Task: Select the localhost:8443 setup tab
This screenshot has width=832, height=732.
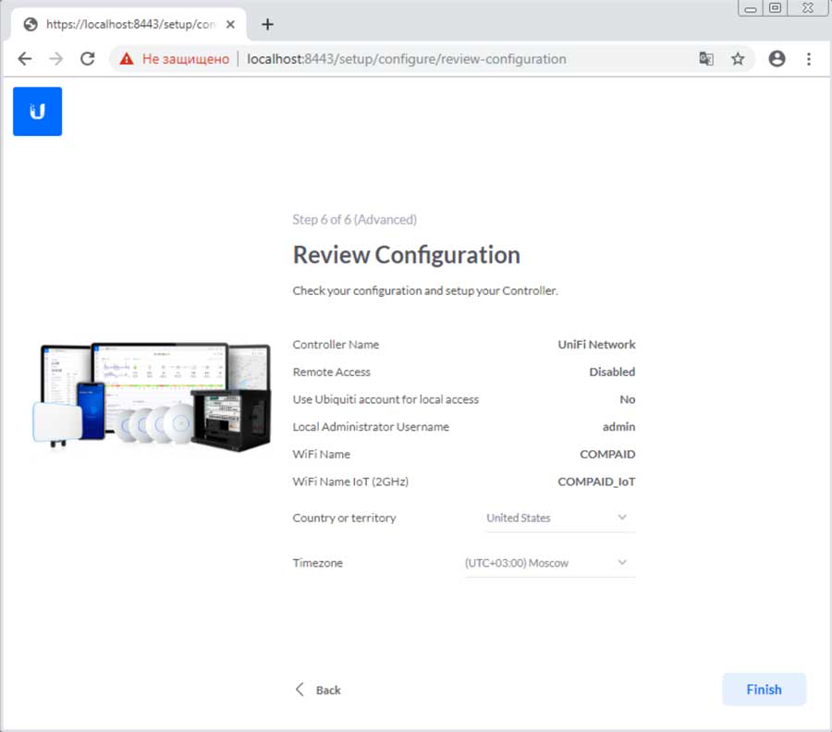Action: click(128, 24)
